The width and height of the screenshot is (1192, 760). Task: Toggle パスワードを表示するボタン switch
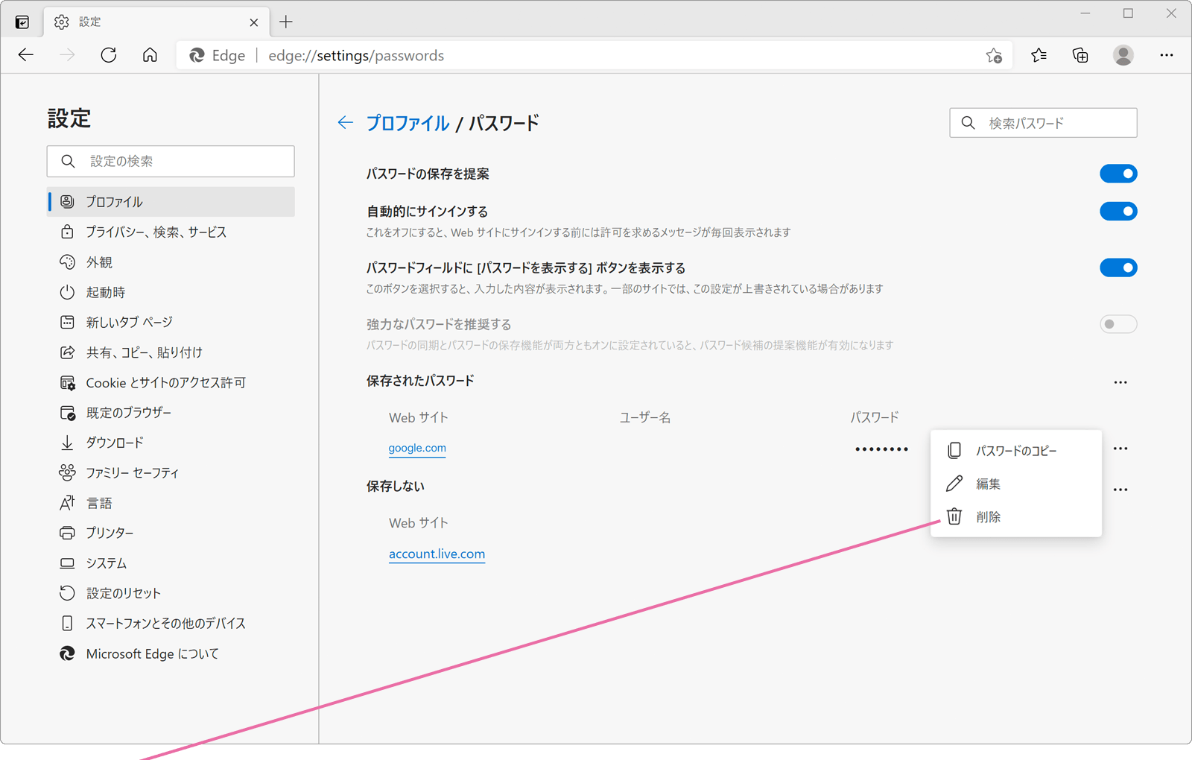tap(1118, 267)
